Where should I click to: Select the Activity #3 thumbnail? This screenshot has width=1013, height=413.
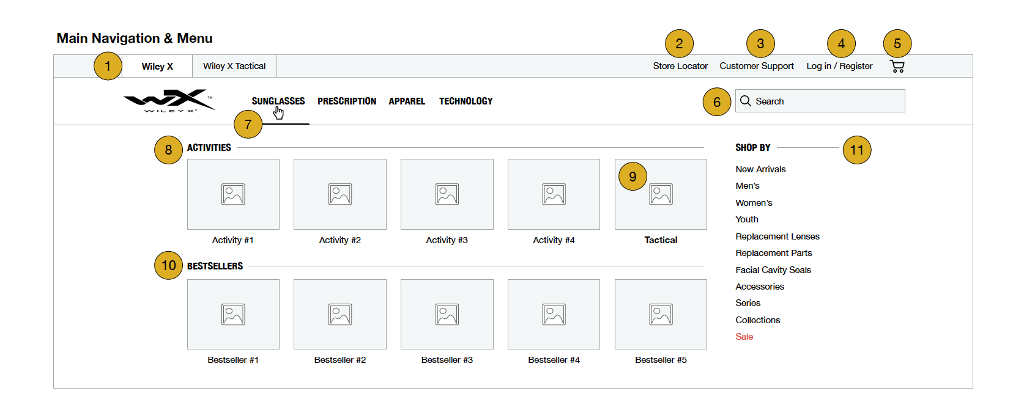447,194
